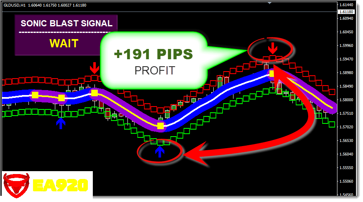Select the leftmost yellow square marker
The image size is (363, 202).
tap(35, 95)
